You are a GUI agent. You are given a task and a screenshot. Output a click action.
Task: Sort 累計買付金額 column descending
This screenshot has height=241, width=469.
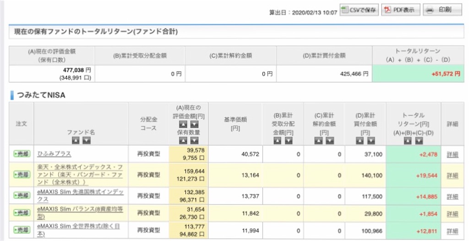click(371, 141)
